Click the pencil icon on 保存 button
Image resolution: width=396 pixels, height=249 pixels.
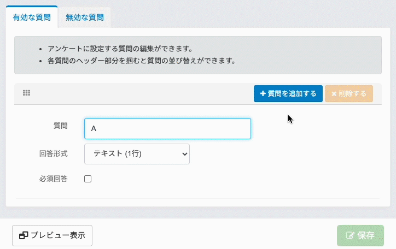pyautogui.click(x=350, y=236)
